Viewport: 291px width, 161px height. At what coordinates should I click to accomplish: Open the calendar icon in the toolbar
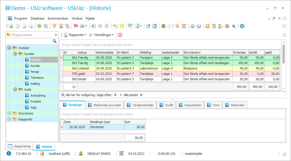coord(184,26)
